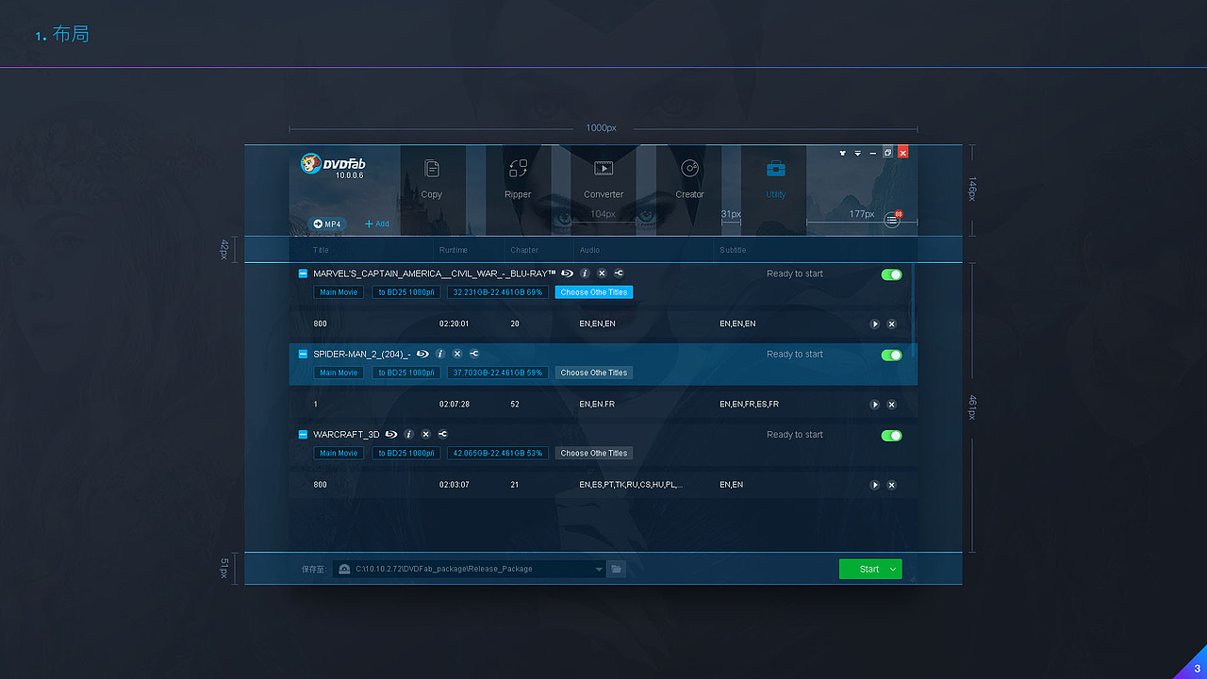The height and width of the screenshot is (679, 1207).
Task: Remove title row with runtime 02:07:28
Action: (x=892, y=405)
